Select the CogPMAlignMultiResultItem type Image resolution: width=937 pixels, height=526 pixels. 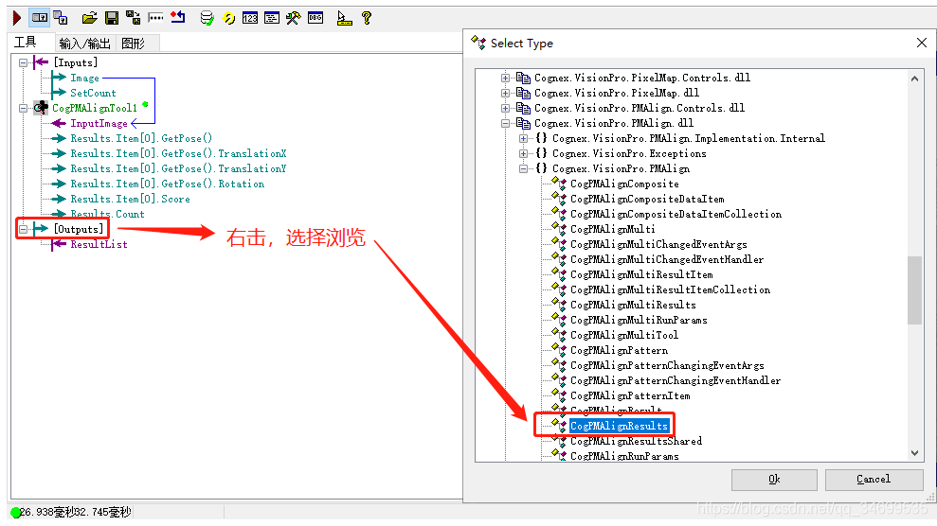click(641, 275)
